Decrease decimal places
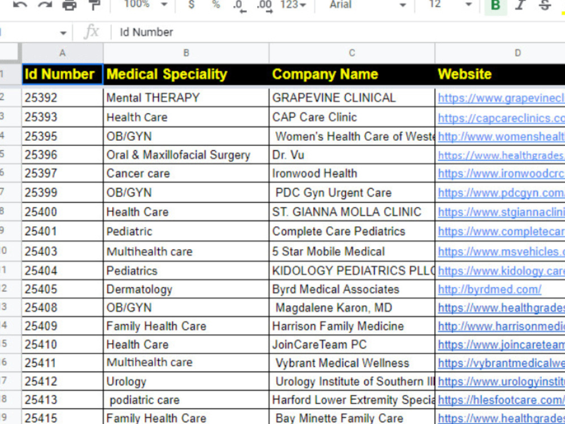565x424 pixels. click(x=238, y=7)
